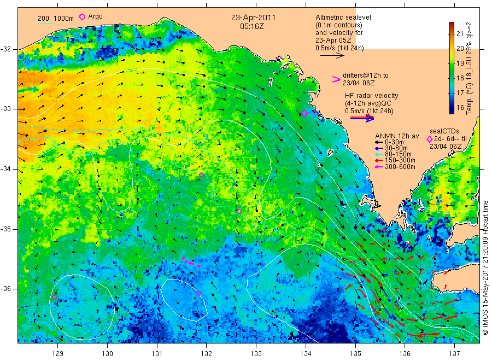
Task: Click the 16 value on the temperature scale
Action: pyautogui.click(x=460, y=107)
